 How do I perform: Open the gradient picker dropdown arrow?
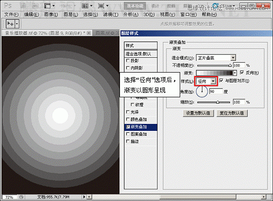[x=235, y=73]
